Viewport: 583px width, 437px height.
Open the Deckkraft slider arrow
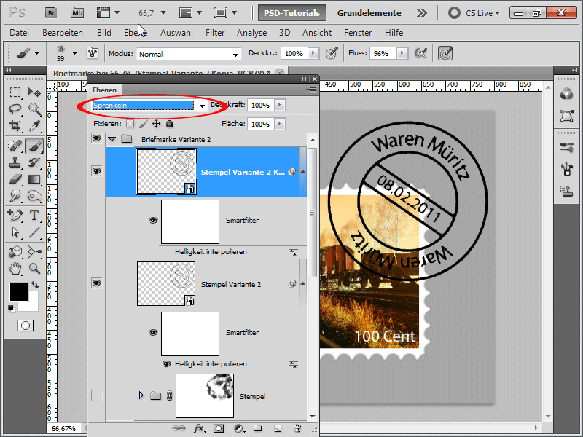pos(280,105)
